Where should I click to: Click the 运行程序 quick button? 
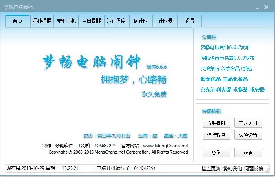[x=216, y=135]
